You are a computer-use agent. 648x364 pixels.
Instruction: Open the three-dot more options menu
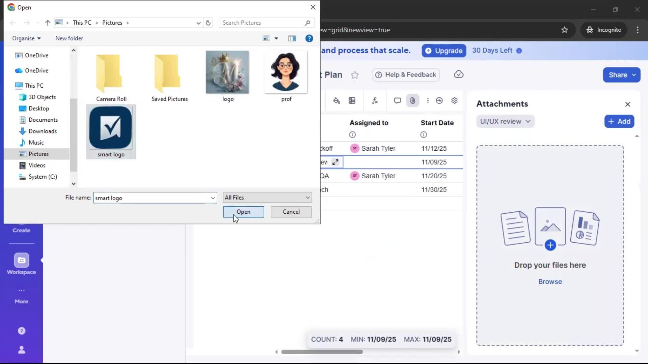pyautogui.click(x=428, y=100)
